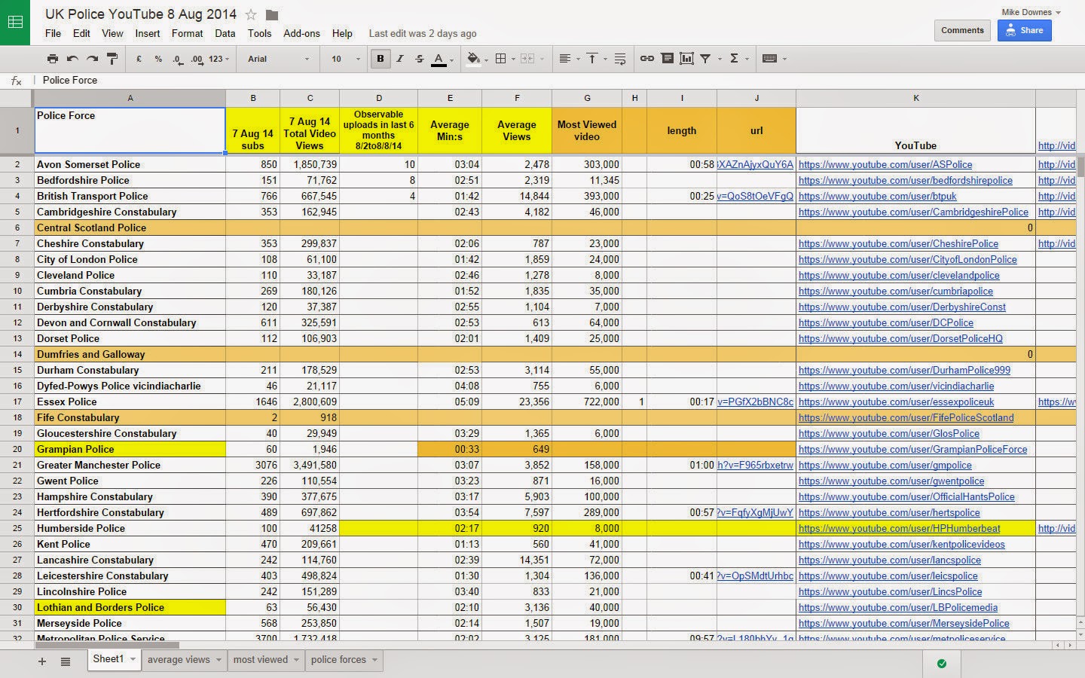Expand the filter options arrow
Screen dimensions: 1085x678
pos(720,59)
